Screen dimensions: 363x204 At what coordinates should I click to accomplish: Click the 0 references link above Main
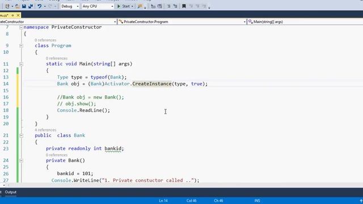(57, 58)
